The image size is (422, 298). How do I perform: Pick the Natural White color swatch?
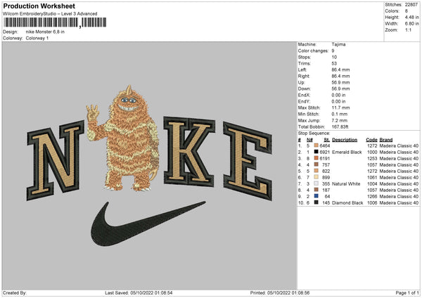(316, 183)
